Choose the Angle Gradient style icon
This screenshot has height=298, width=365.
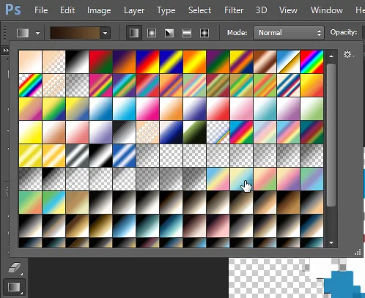pyautogui.click(x=169, y=33)
